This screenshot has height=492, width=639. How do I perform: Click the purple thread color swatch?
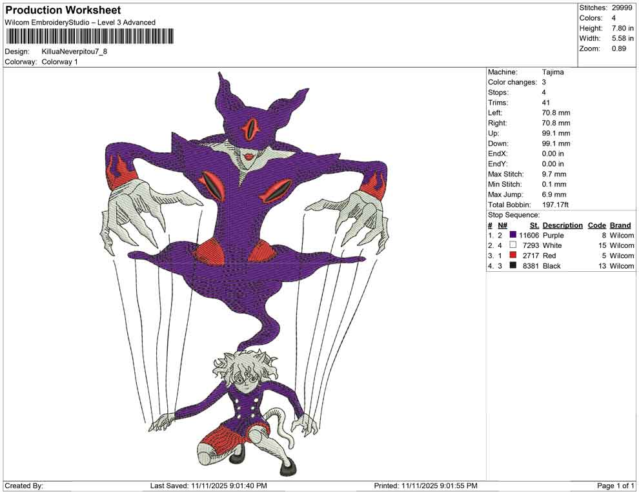tap(513, 235)
